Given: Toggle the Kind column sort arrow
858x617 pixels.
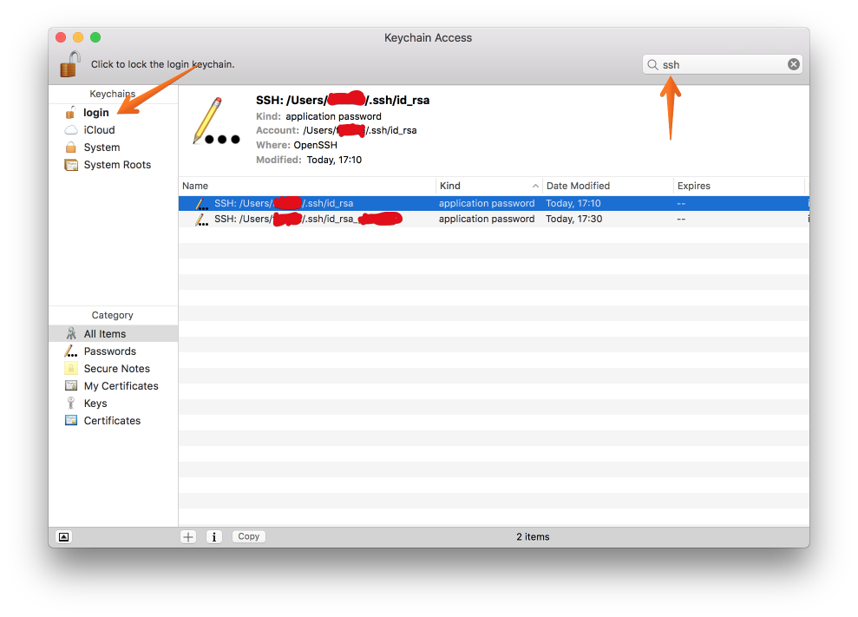Looking at the screenshot, I should 535,186.
